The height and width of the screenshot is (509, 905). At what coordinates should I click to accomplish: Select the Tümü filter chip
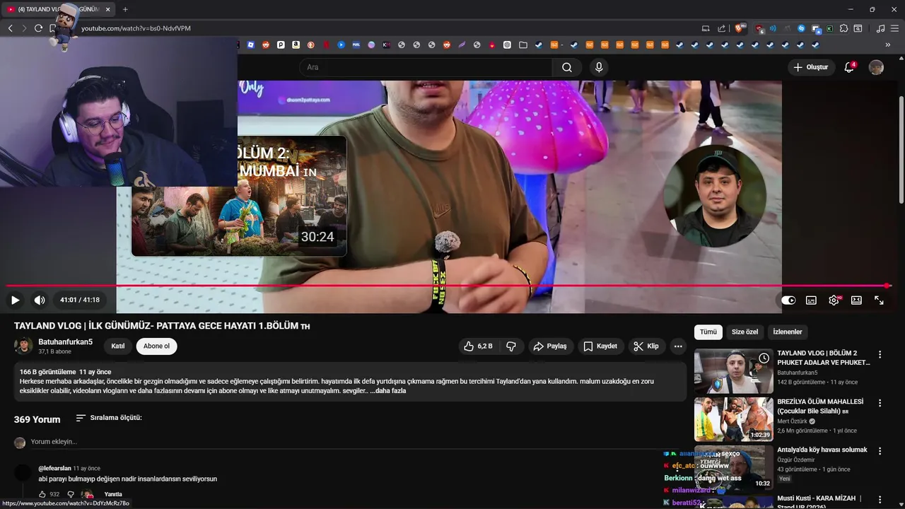708,332
